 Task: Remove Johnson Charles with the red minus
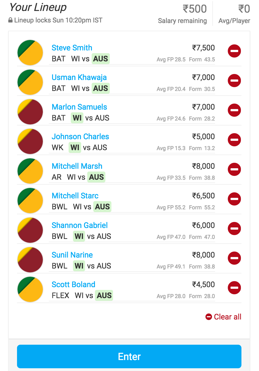[x=234, y=140]
